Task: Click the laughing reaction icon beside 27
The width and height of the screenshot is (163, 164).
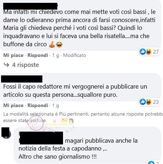Action: pos(149,52)
